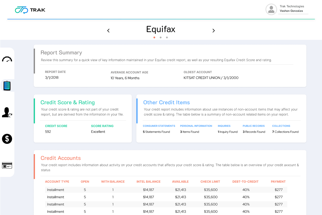Click the COLLECTIONS label
Viewport: 322px width, 215px height.
coord(281,126)
